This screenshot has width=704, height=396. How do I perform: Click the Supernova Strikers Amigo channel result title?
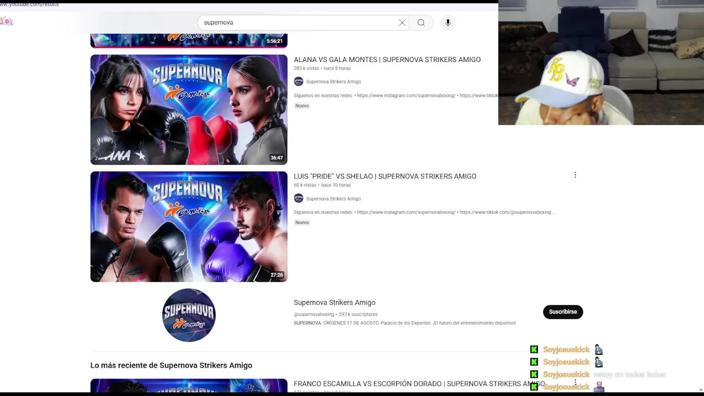[334, 302]
